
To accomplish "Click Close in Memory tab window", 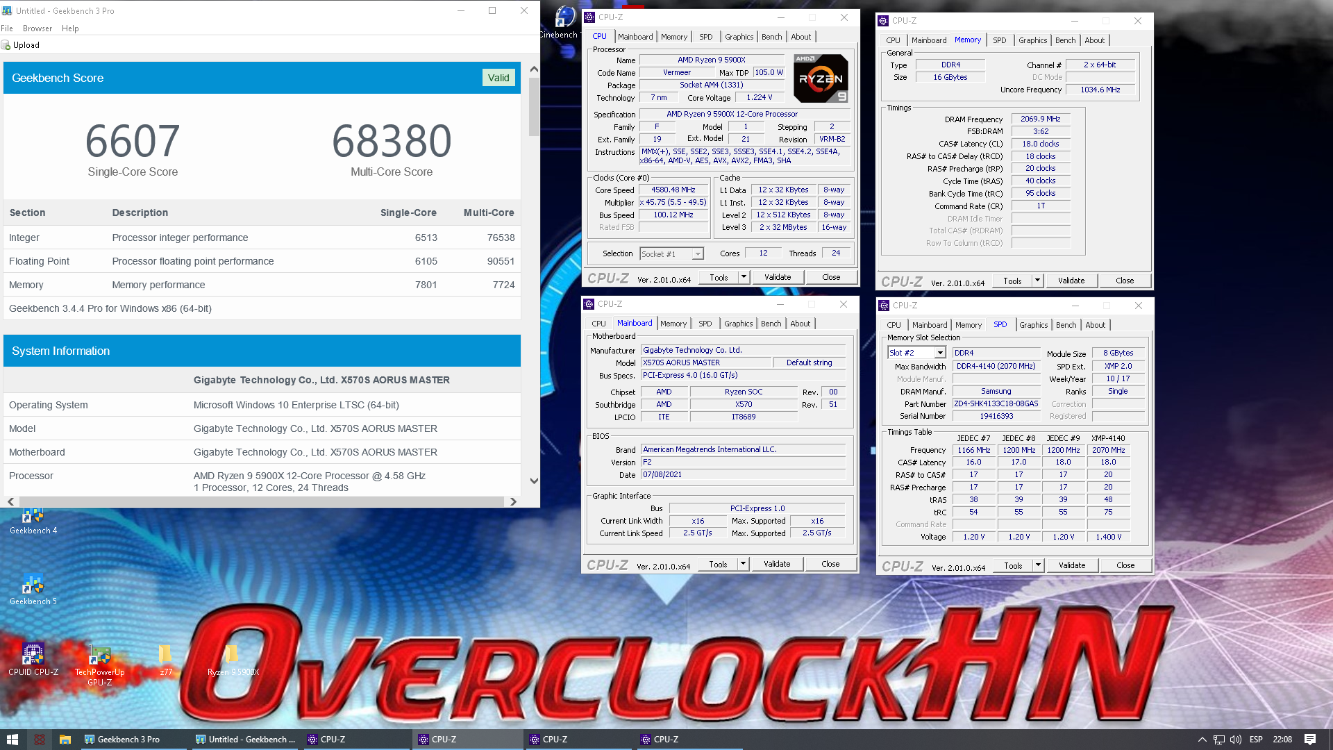I will pos(1125,281).
